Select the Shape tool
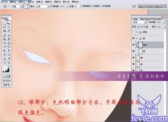Screen dimensions: 168x122 (x=9, y=54)
